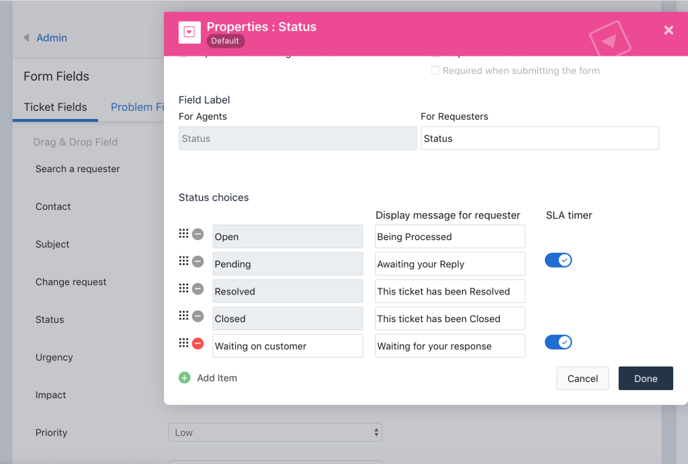
Task: Click the minus icon beside Resolved
Action: [198, 288]
